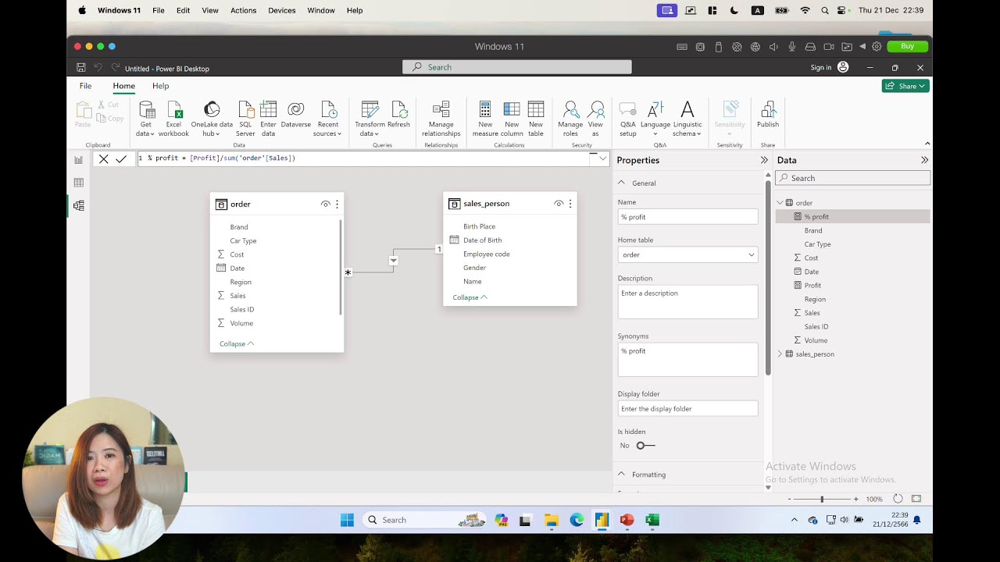Image resolution: width=1000 pixels, height=562 pixels.
Task: Toggle order table visibility eye
Action: pos(325,204)
